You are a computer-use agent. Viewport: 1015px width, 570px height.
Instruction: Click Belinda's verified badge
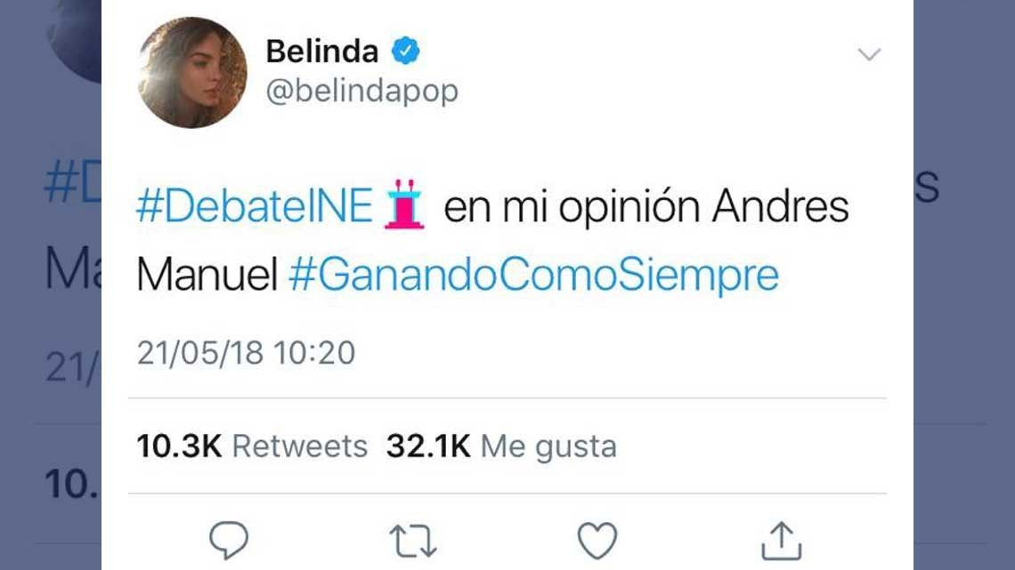click(406, 51)
